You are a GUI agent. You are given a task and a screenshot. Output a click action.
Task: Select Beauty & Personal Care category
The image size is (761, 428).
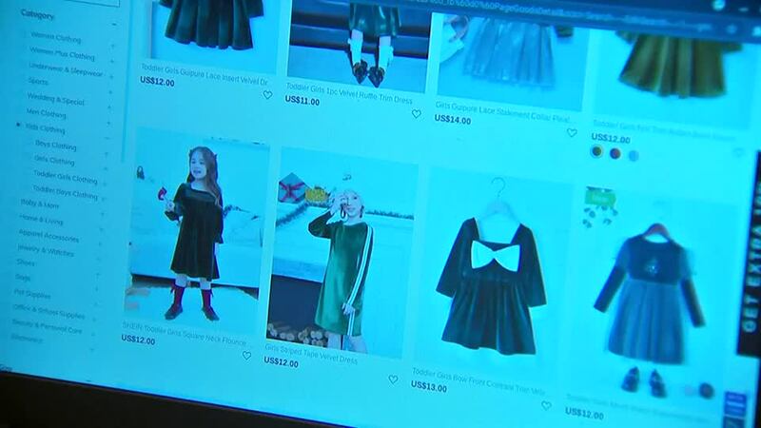pyautogui.click(x=47, y=326)
